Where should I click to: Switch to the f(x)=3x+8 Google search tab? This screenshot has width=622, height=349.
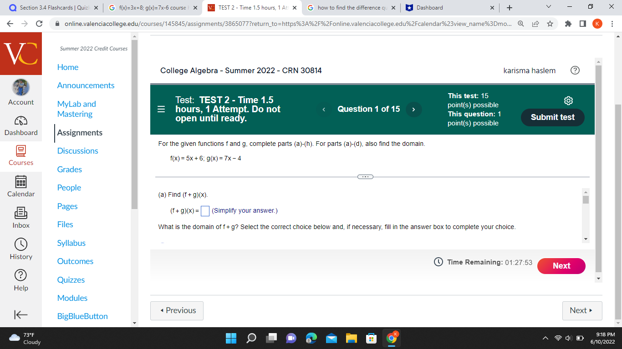[153, 8]
